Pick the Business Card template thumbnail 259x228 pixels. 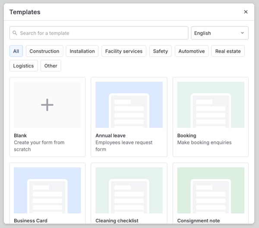click(x=47, y=190)
